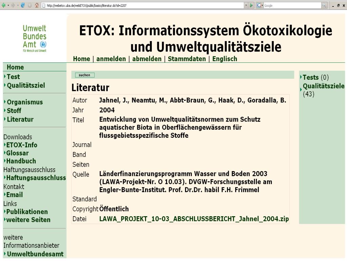This screenshot has height=278, width=347.
Task: Click the Quelle text 'Länderfinanzierungsprogramm Wasser und Boden 2003'
Action: click(x=183, y=173)
